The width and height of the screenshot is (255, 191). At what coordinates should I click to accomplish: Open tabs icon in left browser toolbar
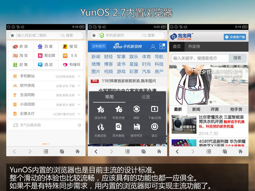coord(62,152)
